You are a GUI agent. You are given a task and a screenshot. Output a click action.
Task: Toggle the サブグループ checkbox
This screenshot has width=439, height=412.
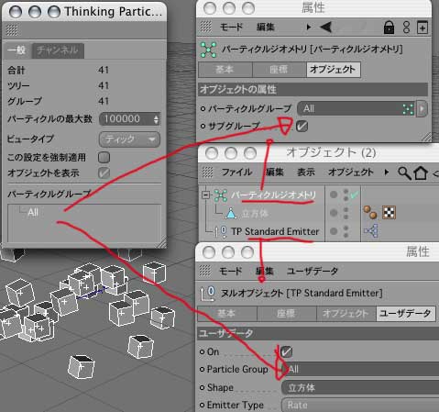point(302,126)
